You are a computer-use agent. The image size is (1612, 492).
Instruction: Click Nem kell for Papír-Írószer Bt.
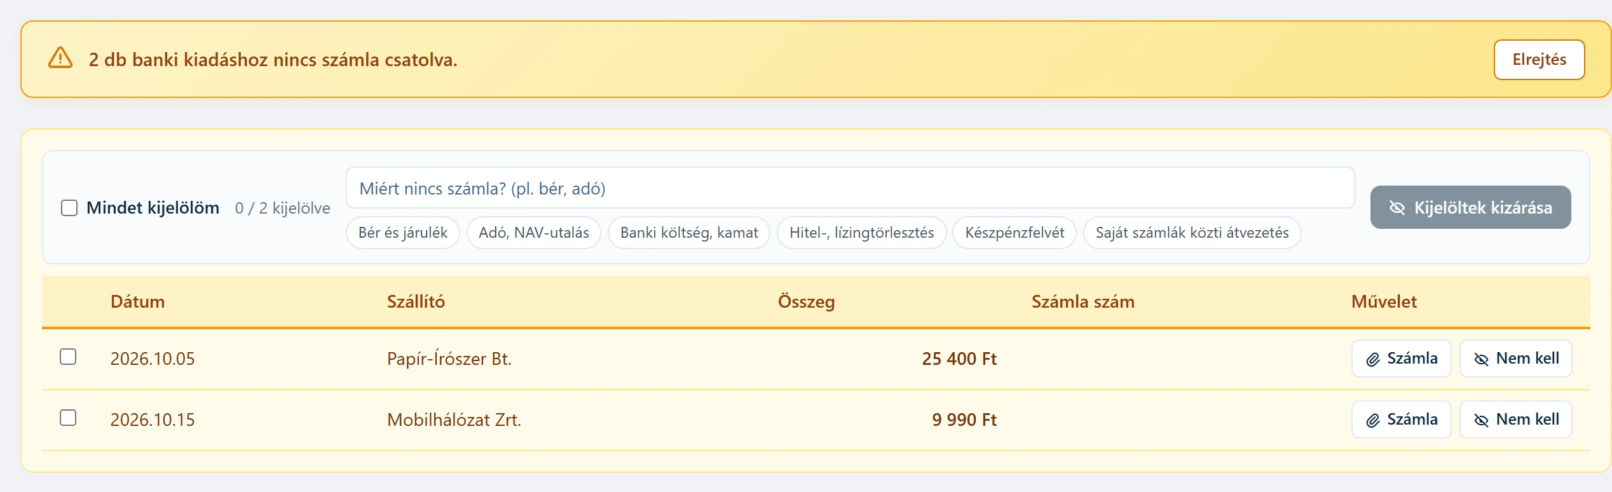[1515, 359]
